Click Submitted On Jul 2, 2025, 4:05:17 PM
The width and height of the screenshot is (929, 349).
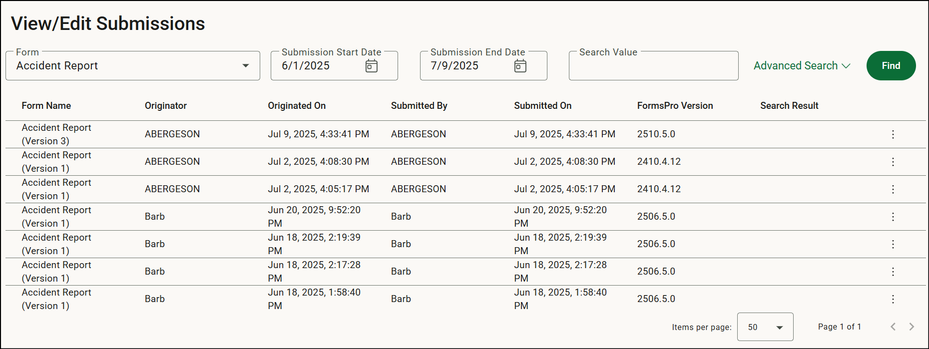pos(565,189)
